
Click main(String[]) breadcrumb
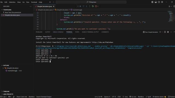click(77, 10)
